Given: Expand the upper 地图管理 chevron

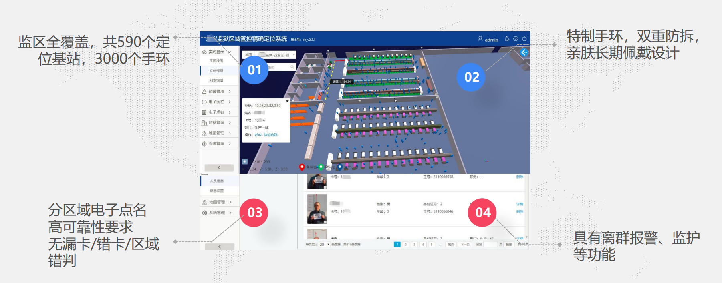Looking at the screenshot, I should 230,133.
